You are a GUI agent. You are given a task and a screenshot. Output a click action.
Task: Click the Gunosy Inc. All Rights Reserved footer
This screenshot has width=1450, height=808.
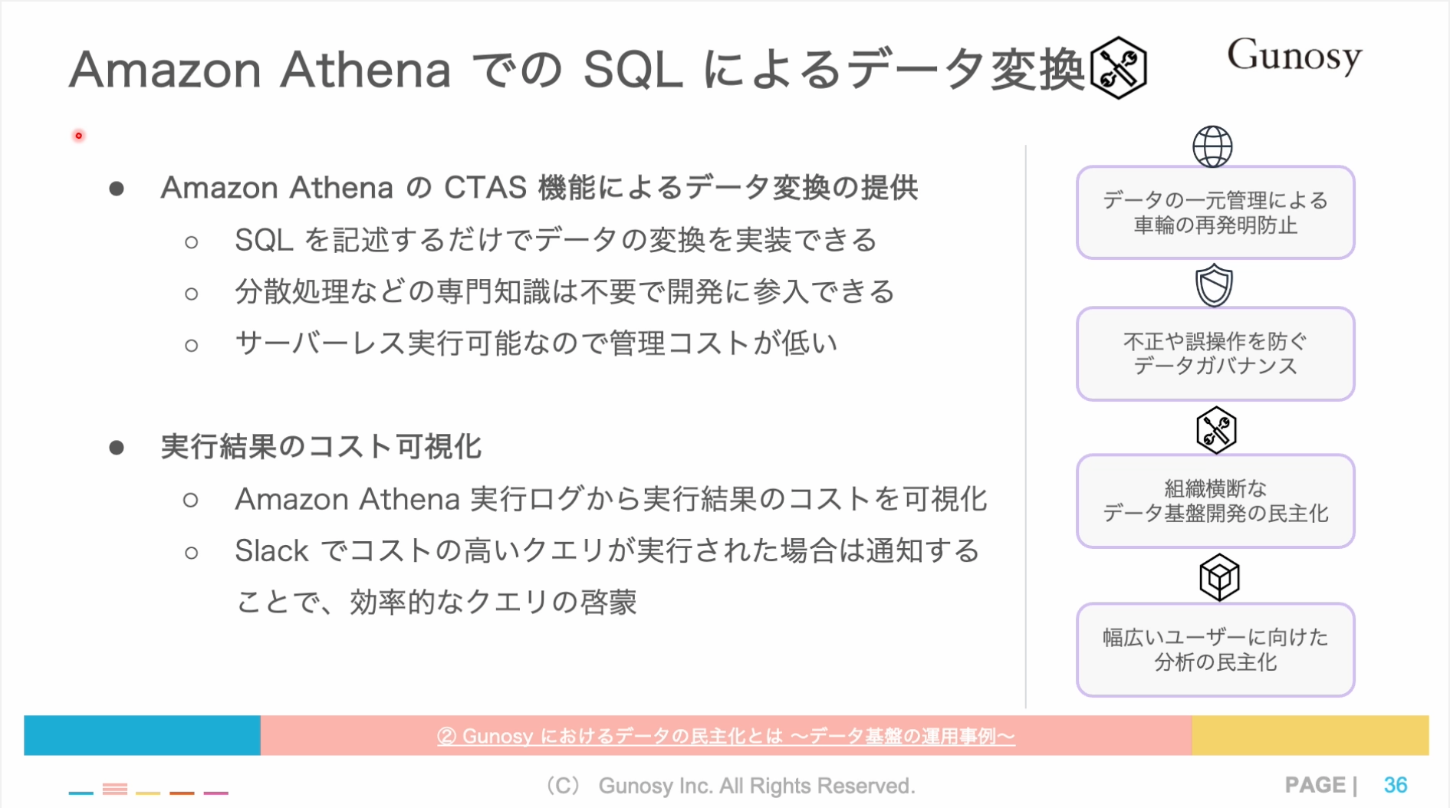(731, 786)
